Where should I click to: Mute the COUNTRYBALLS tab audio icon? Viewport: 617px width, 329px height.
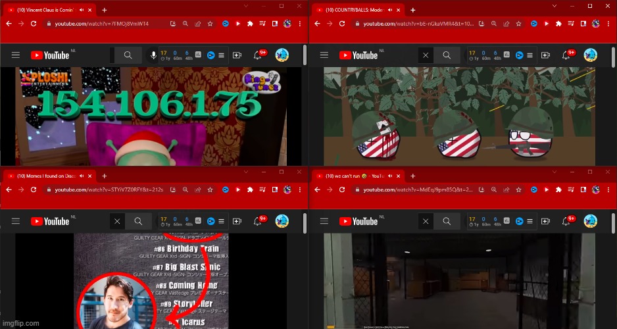click(390, 11)
